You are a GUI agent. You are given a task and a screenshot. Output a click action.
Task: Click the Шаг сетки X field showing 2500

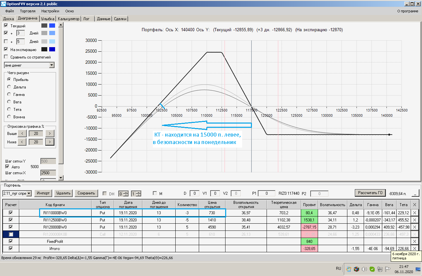click(x=48, y=173)
